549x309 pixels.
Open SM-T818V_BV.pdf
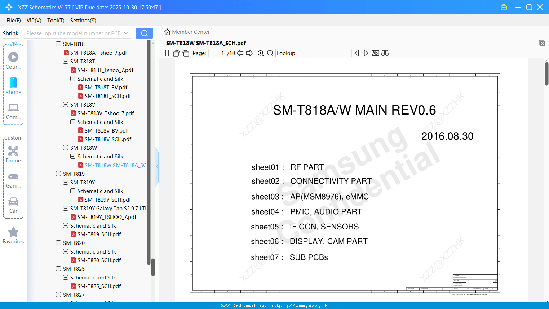[103, 130]
